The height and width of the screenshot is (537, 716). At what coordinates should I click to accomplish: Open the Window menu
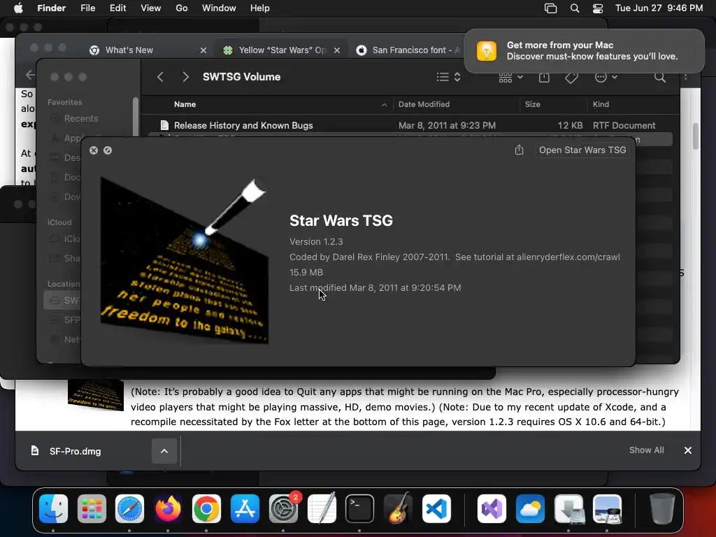click(219, 8)
